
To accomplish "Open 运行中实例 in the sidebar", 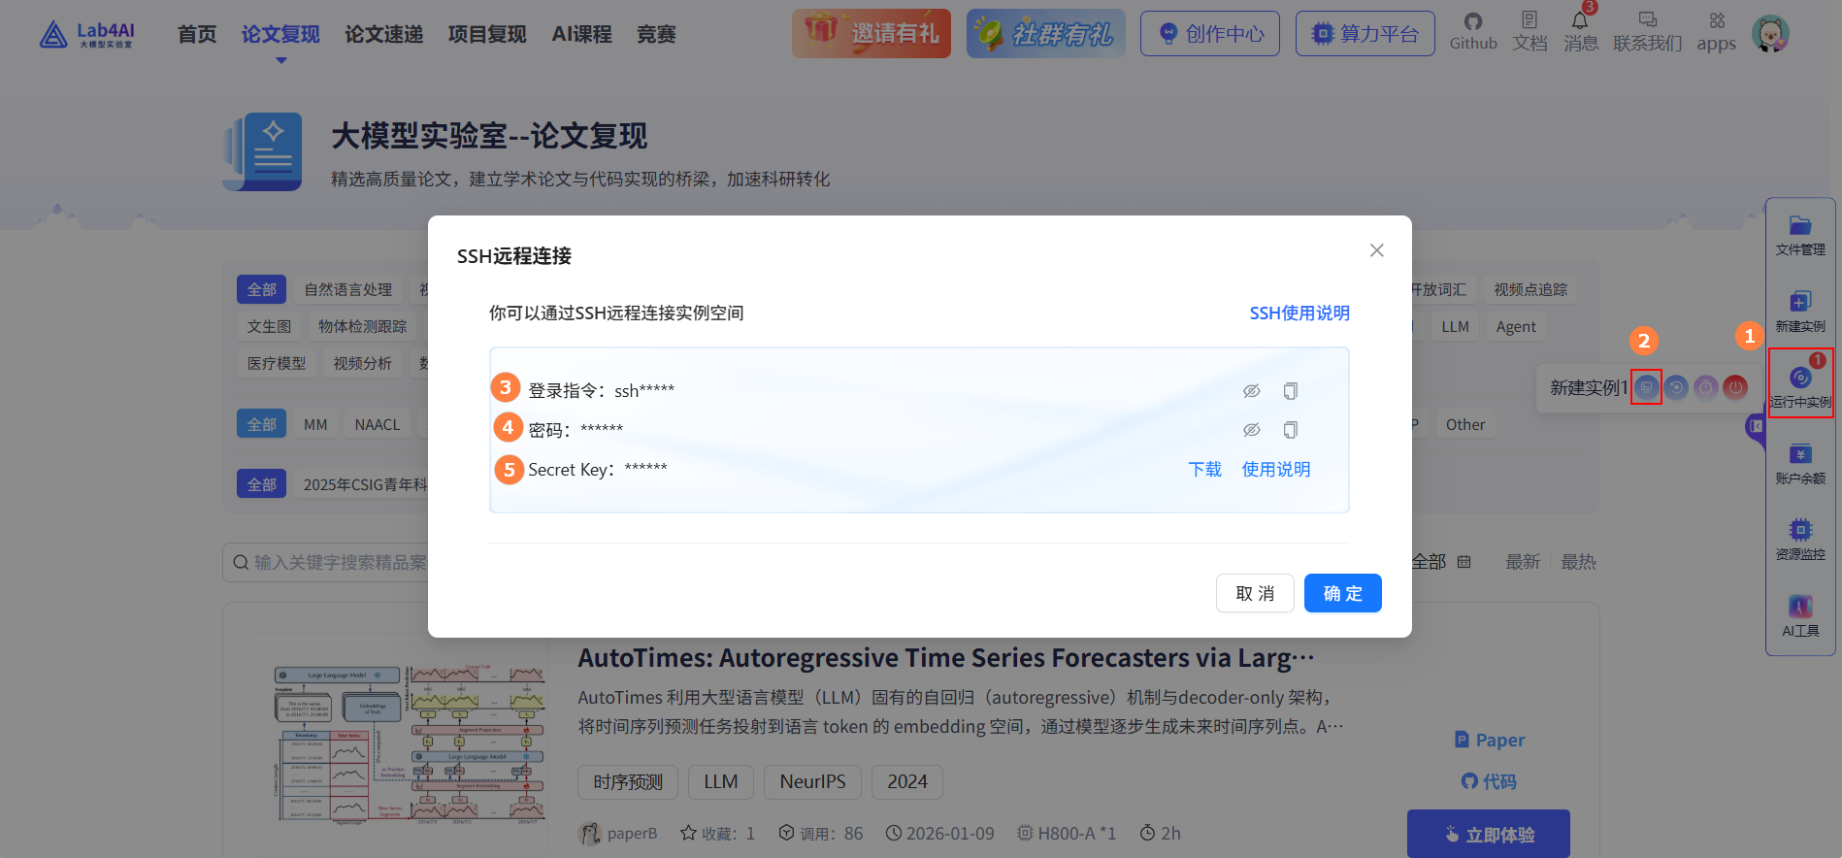I will pos(1800,385).
